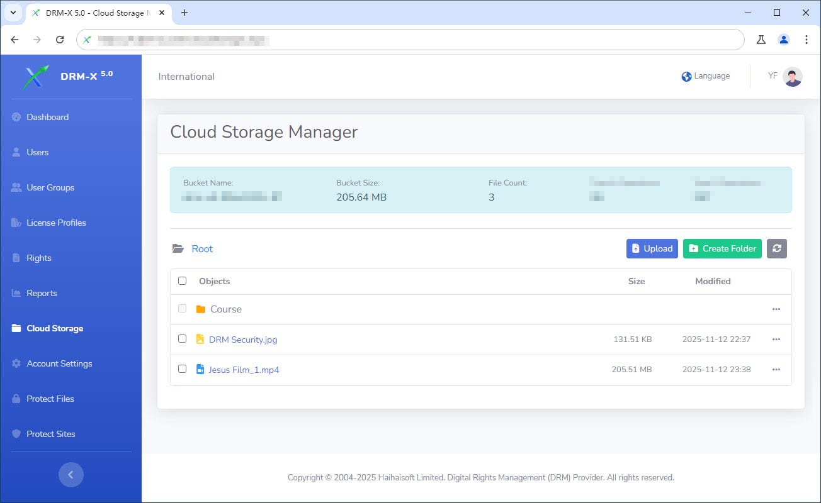Click the Bucket Size value 205.64 MB

[x=361, y=197]
